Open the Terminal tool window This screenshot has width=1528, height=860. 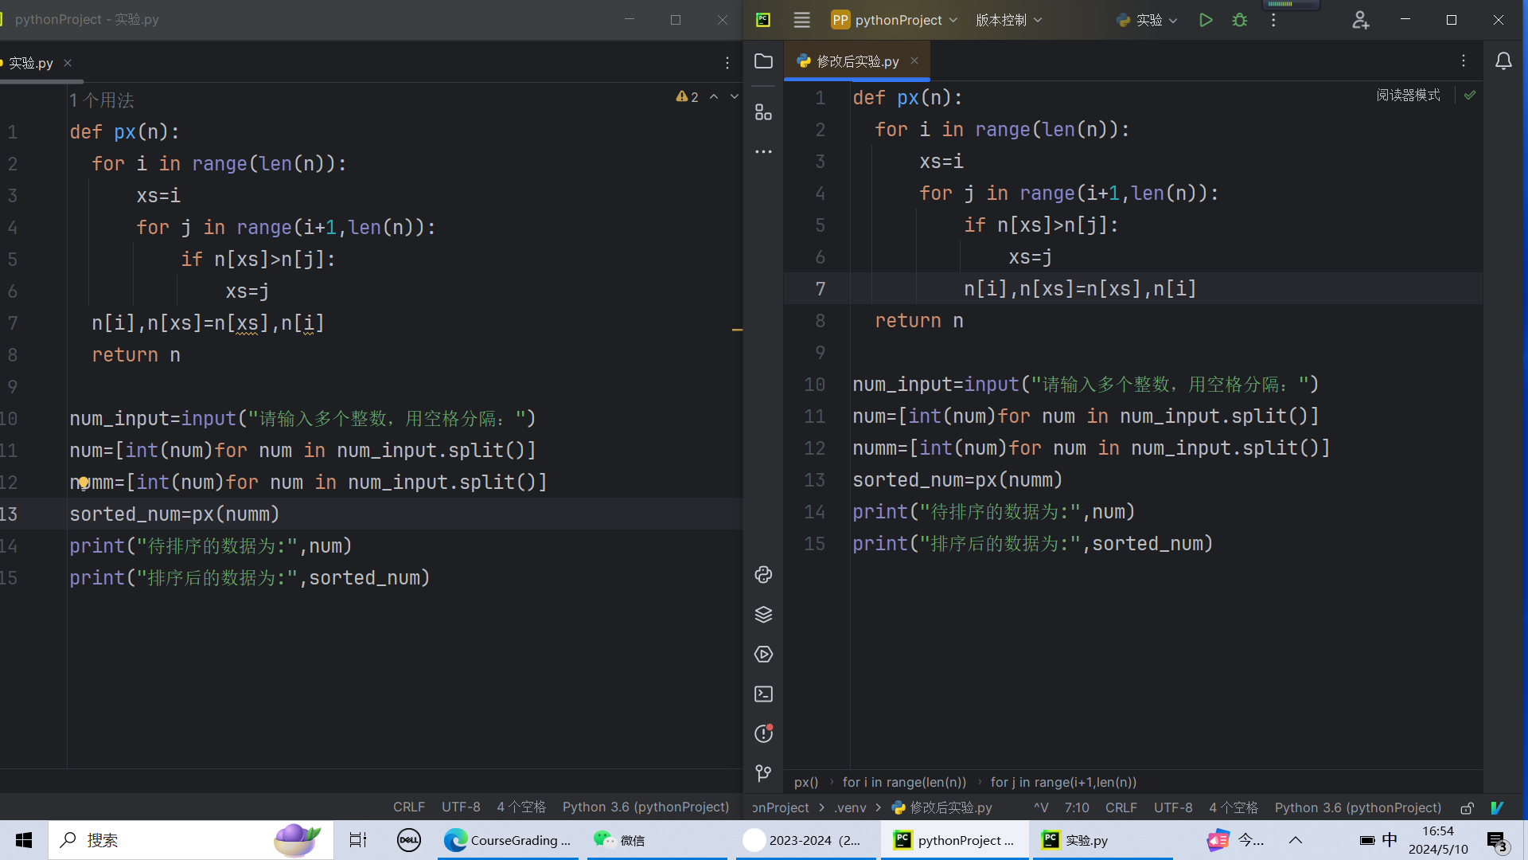coord(763,694)
